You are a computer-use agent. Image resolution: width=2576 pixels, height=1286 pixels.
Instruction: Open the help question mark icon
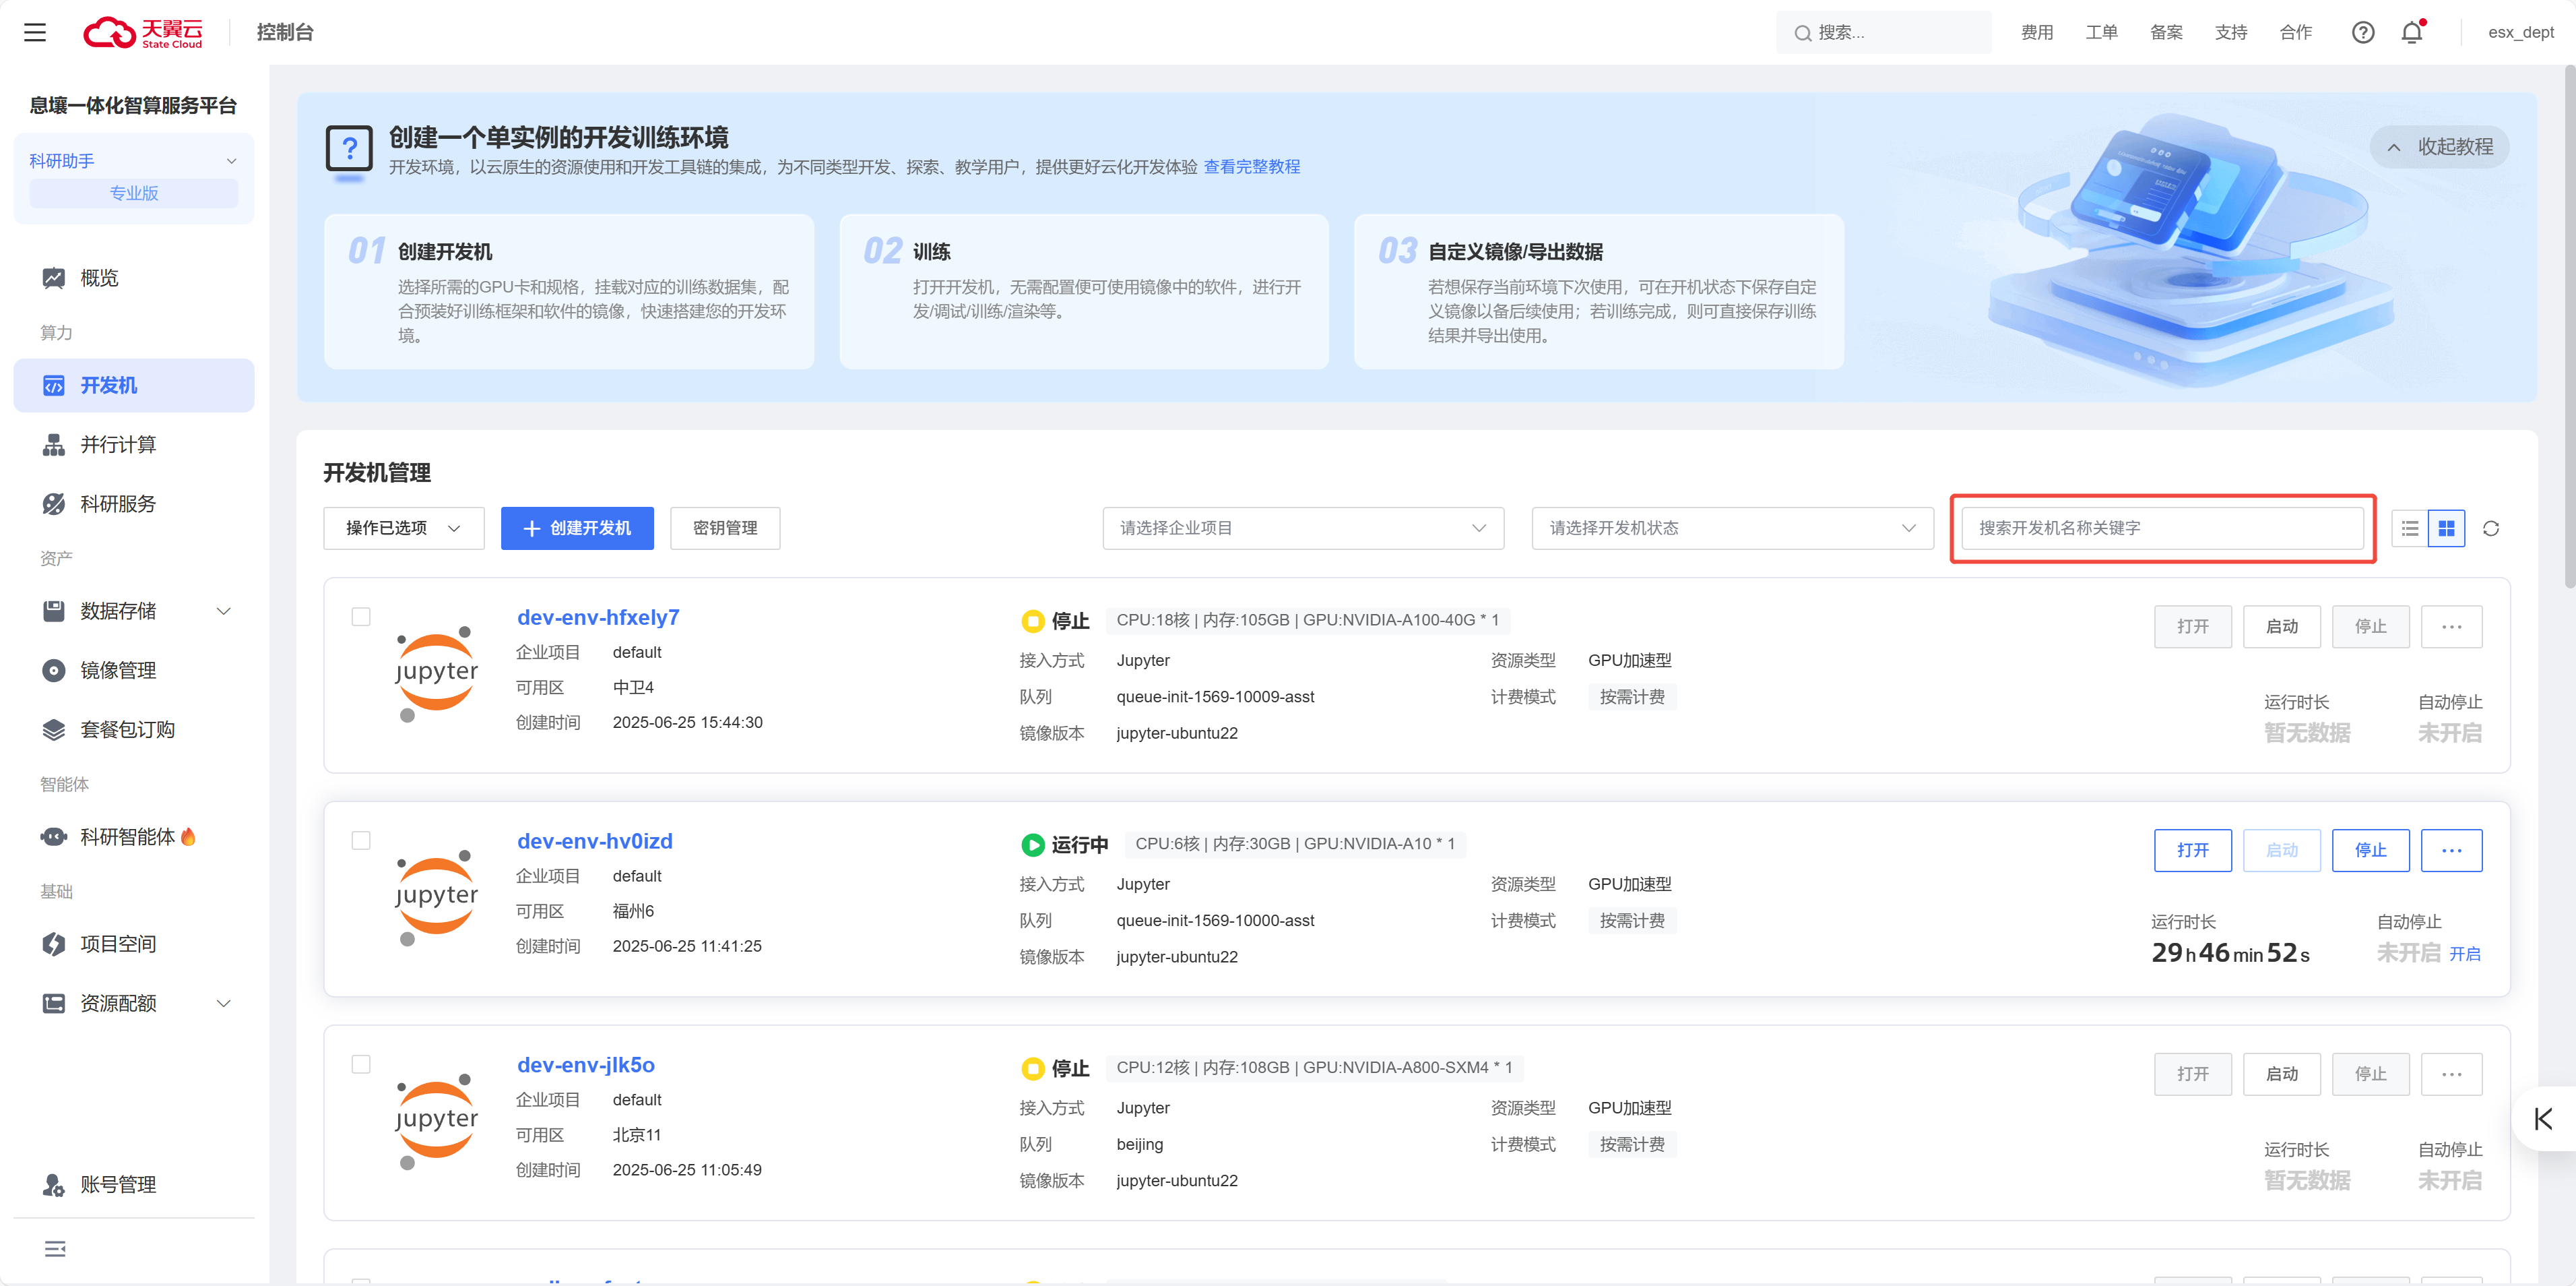[2362, 32]
